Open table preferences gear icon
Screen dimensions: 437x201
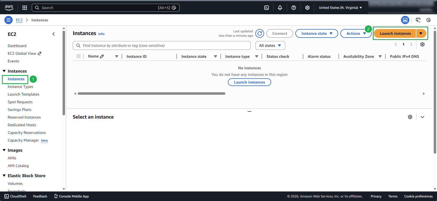422,44
